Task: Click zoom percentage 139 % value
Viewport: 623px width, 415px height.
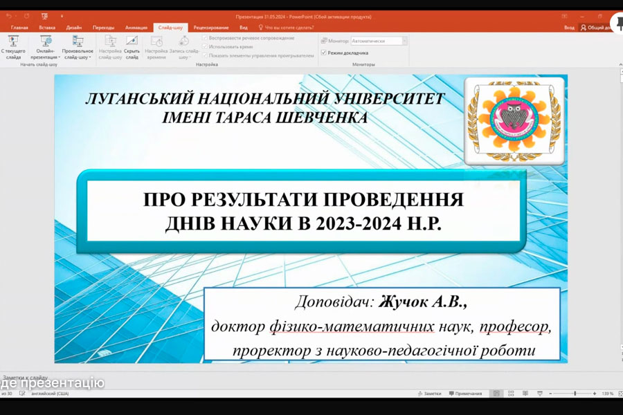Action: tap(607, 394)
